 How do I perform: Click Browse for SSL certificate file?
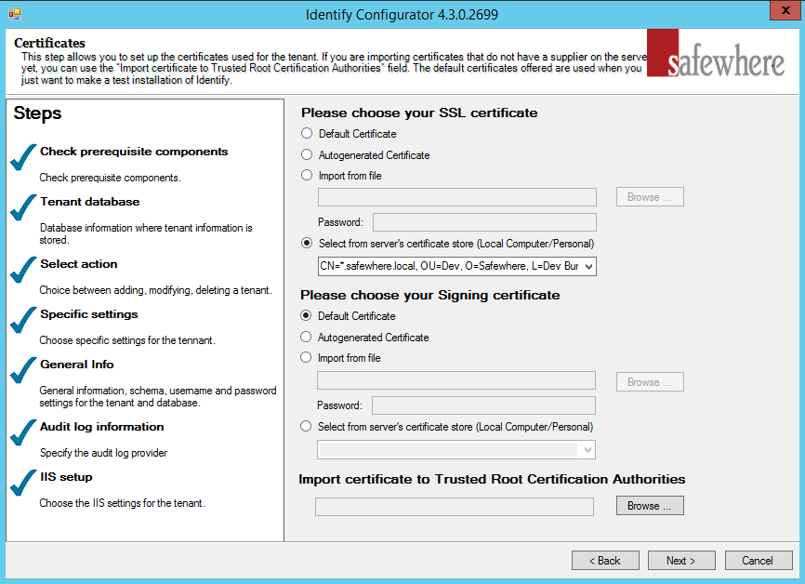pyautogui.click(x=650, y=197)
